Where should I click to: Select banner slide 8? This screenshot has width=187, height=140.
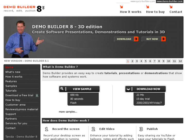(x=159, y=61)
